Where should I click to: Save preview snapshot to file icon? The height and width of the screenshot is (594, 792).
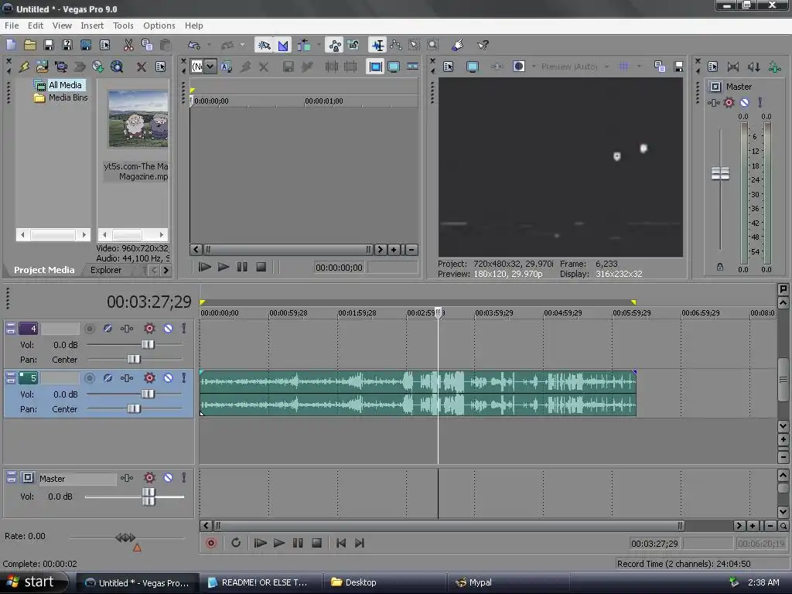[x=678, y=67]
